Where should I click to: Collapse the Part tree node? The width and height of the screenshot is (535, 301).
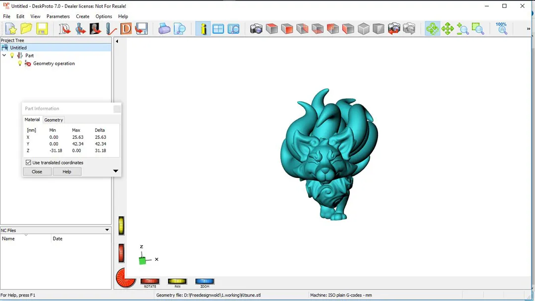coord(4,56)
